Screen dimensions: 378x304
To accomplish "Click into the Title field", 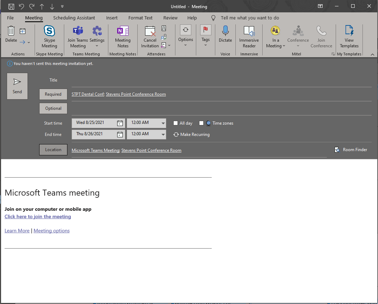I will coord(222,81).
